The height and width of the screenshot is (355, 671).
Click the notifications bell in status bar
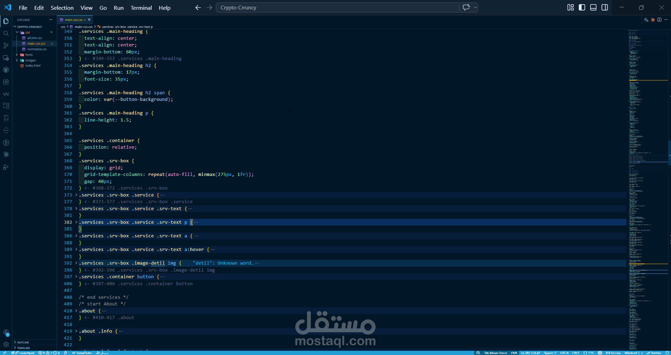point(667,353)
